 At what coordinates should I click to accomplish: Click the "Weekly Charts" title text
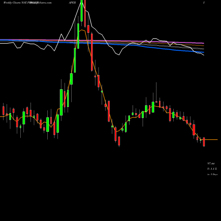click(12, 3)
